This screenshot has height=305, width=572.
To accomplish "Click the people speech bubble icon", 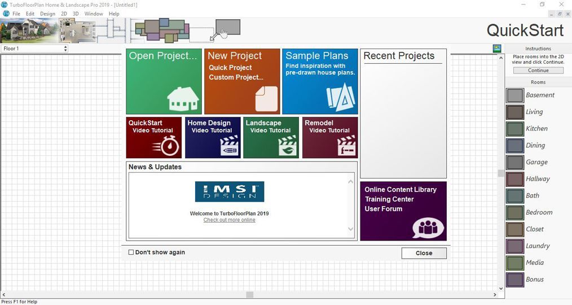I will click(428, 228).
